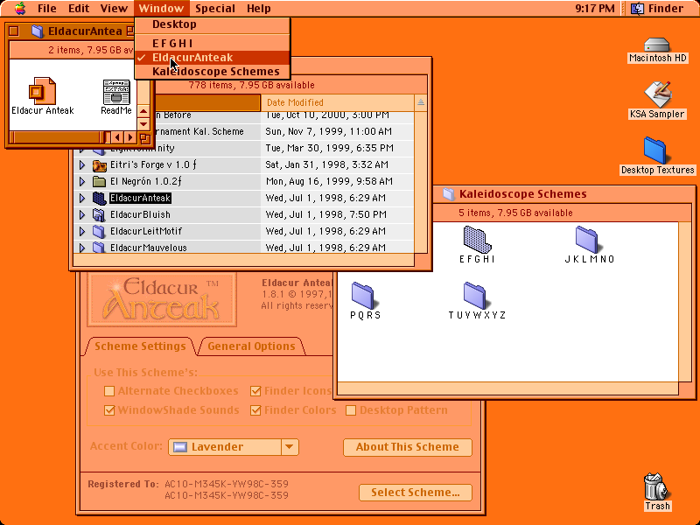Screen dimensions: 700x525
Task: Click the EldacurAntea window title folder icon
Action: pyautogui.click(x=38, y=31)
